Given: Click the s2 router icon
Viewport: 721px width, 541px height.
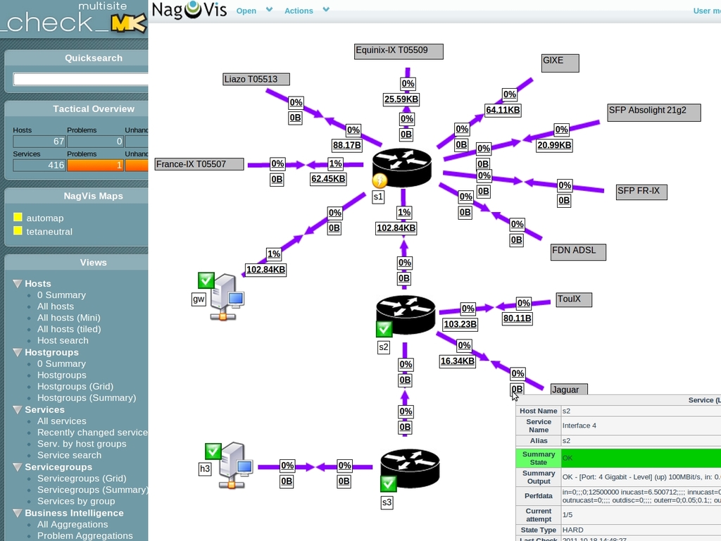Looking at the screenshot, I should 406,315.
